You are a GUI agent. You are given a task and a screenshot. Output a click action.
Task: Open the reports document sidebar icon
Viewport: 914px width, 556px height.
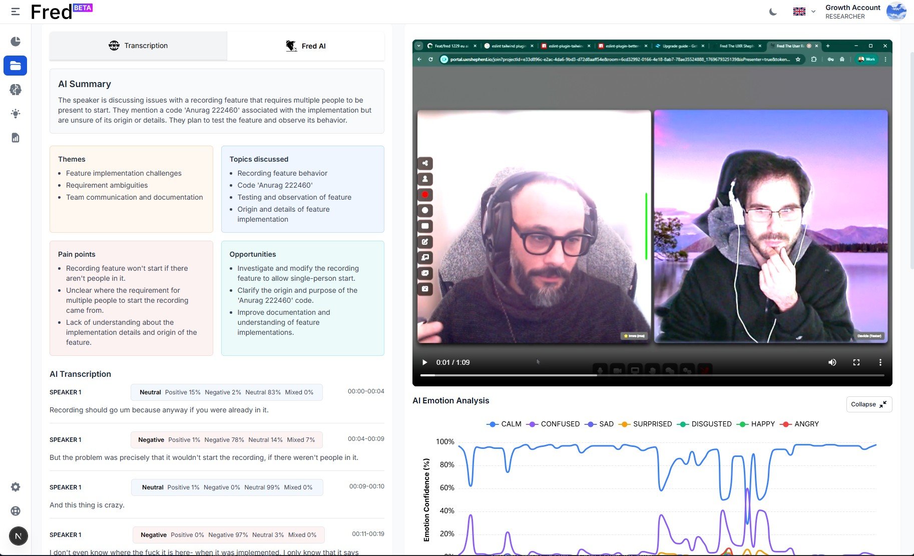coord(16,138)
